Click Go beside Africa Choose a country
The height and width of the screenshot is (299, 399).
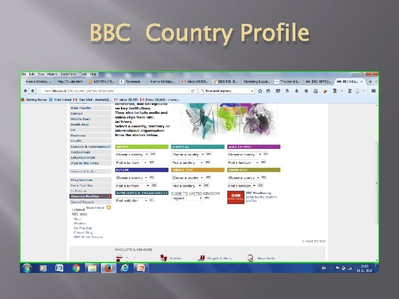(153, 154)
